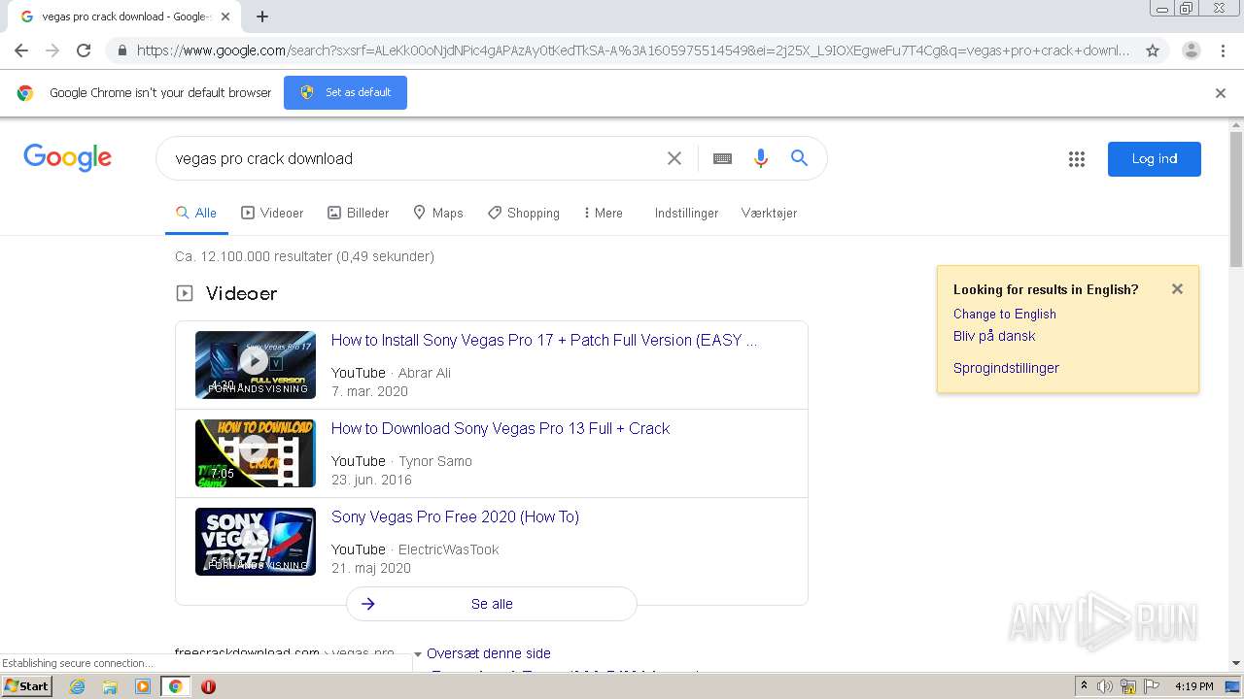Viewport: 1244px width, 699px height.
Task: Open Action Center flag icon
Action: point(1152,686)
